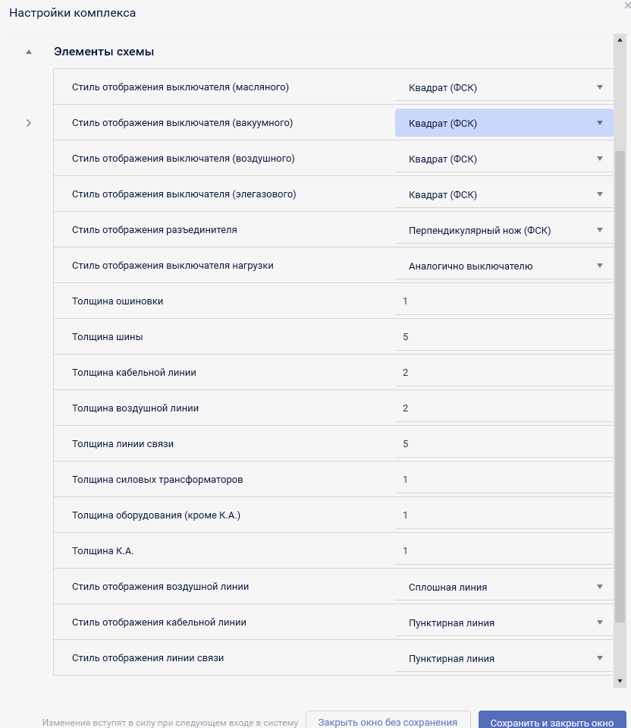The image size is (631, 728).
Task: Open линии связи style dropdown
Action: [x=504, y=658]
